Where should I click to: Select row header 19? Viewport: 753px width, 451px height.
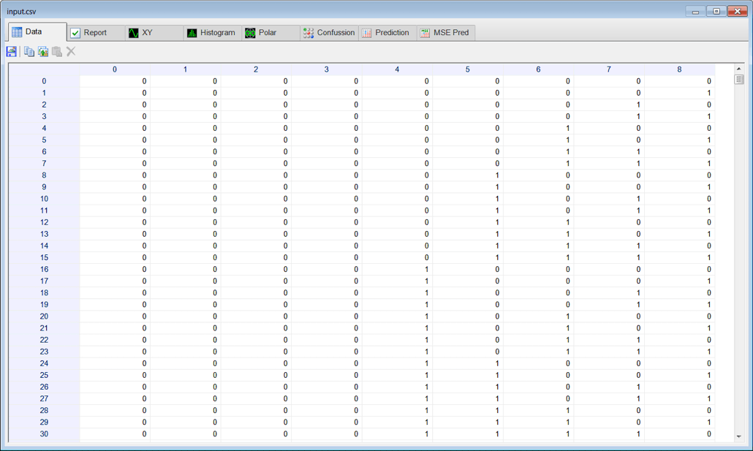[44, 305]
